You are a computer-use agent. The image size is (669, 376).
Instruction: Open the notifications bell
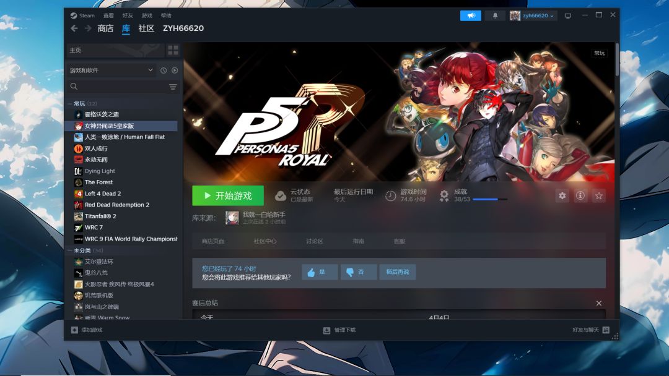(x=495, y=15)
